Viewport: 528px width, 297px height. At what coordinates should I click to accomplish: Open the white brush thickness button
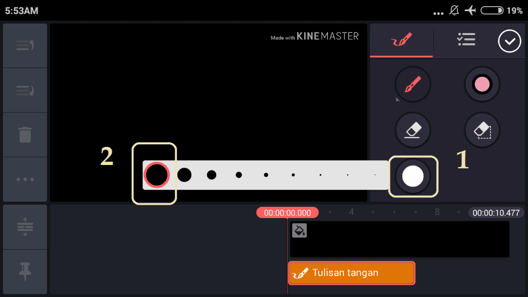413,176
